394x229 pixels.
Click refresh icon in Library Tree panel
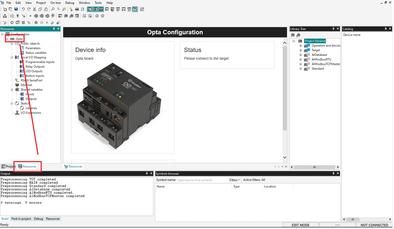298,35
